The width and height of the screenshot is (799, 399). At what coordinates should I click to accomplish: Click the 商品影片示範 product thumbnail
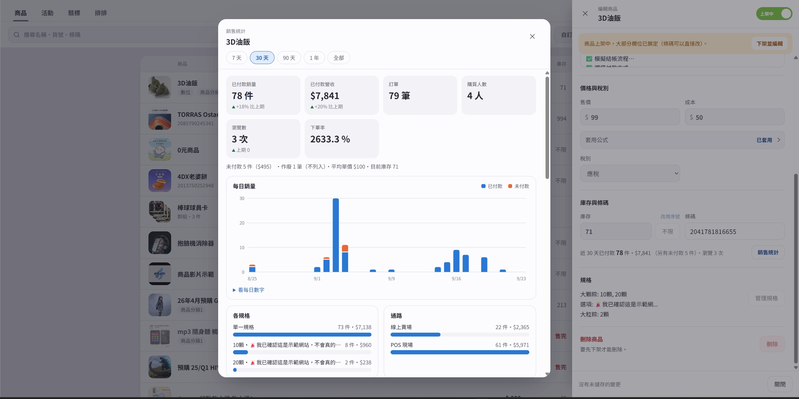pyautogui.click(x=160, y=274)
